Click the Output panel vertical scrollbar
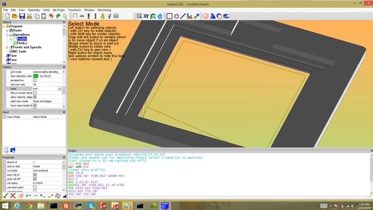 [371, 174]
